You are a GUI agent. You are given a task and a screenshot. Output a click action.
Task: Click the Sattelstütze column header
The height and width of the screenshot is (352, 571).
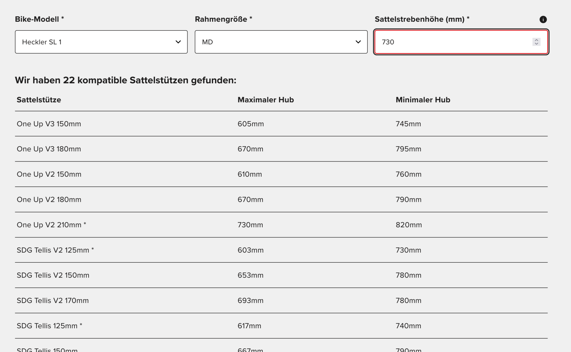click(39, 100)
